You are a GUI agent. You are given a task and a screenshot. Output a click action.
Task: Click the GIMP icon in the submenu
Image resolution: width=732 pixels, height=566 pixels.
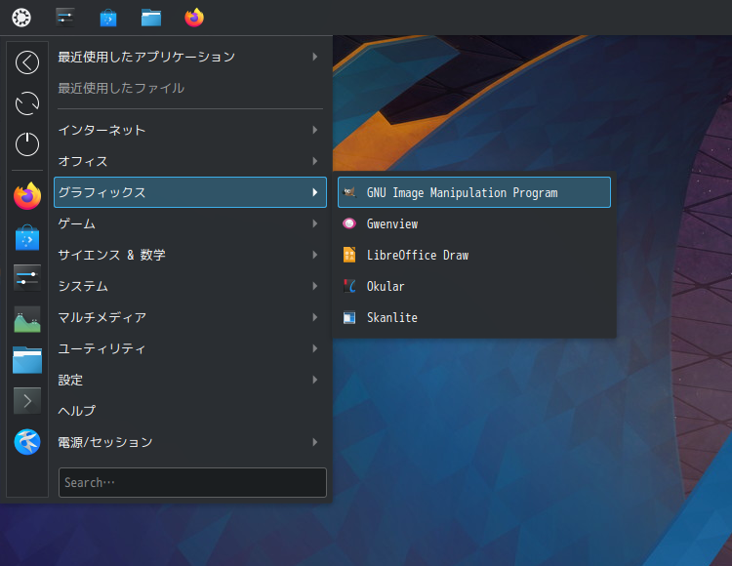349,192
